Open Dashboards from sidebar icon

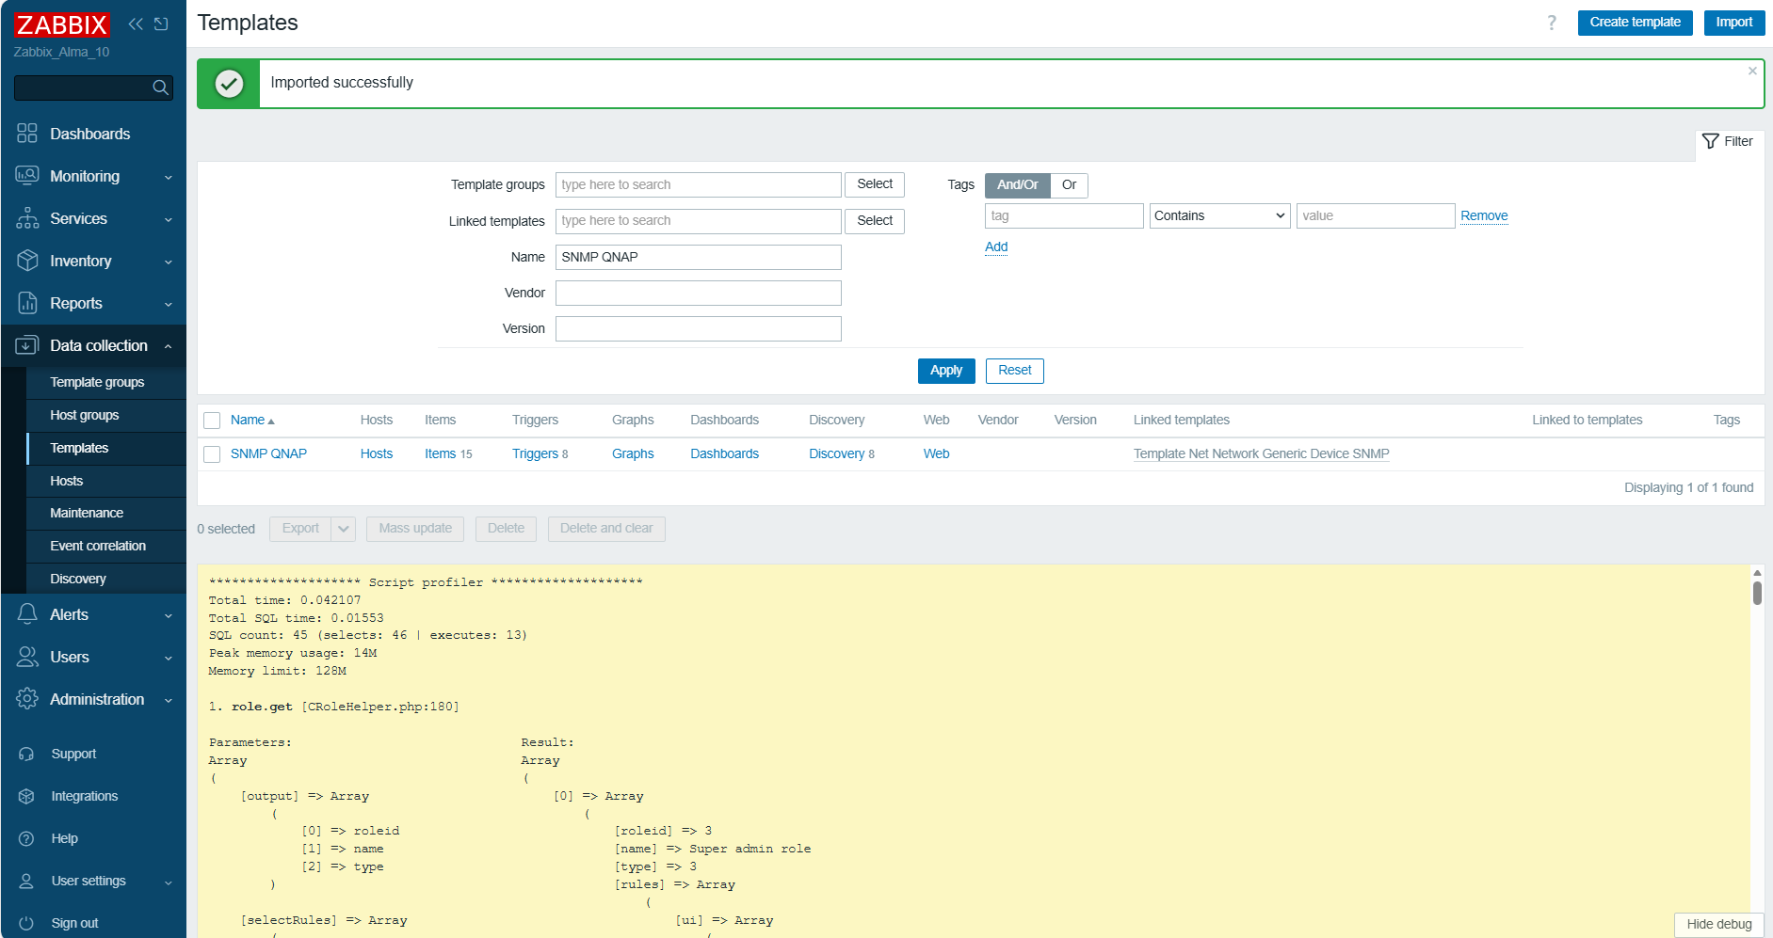pos(27,134)
